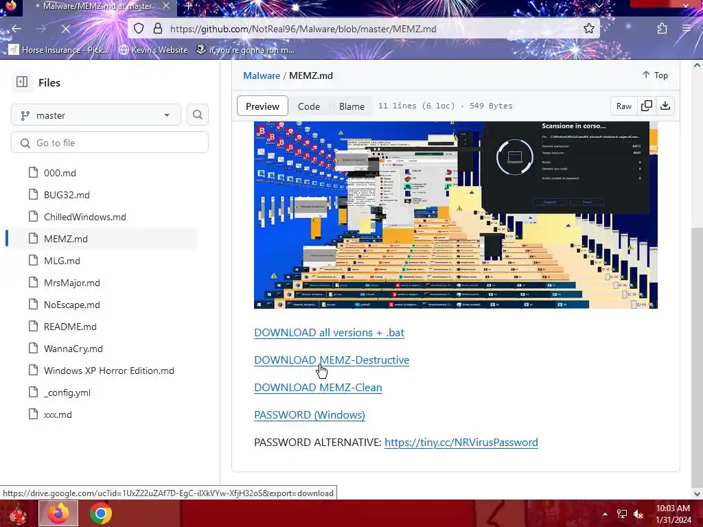Image resolution: width=703 pixels, height=527 pixels.
Task: Switch to the Blame tab
Action: [x=351, y=106]
